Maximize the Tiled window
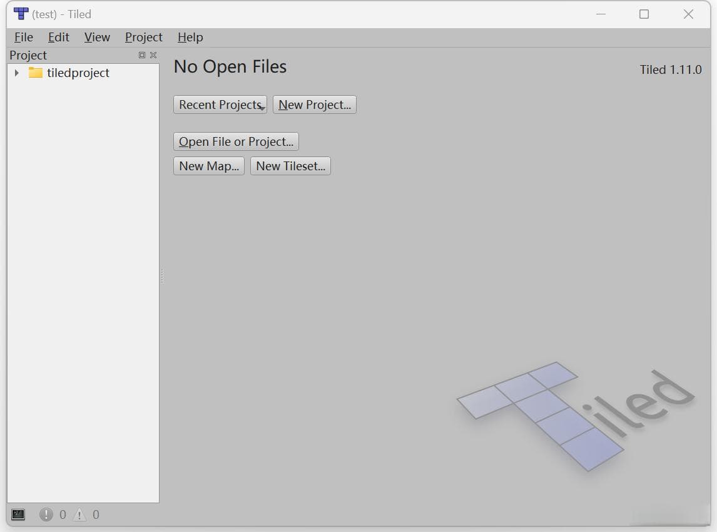Image resolution: width=717 pixels, height=532 pixels. [x=644, y=14]
